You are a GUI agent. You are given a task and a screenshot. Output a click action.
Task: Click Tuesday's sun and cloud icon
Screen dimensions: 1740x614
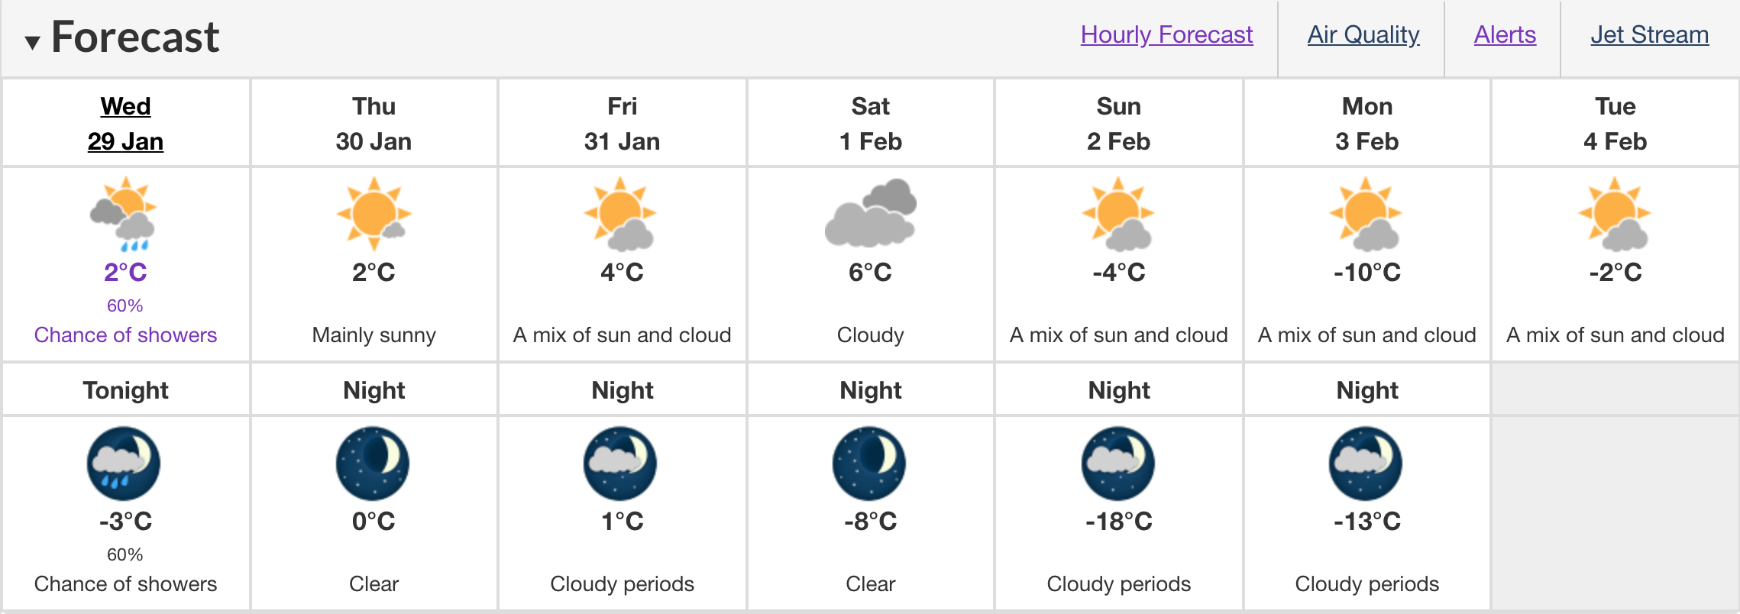(x=1614, y=214)
